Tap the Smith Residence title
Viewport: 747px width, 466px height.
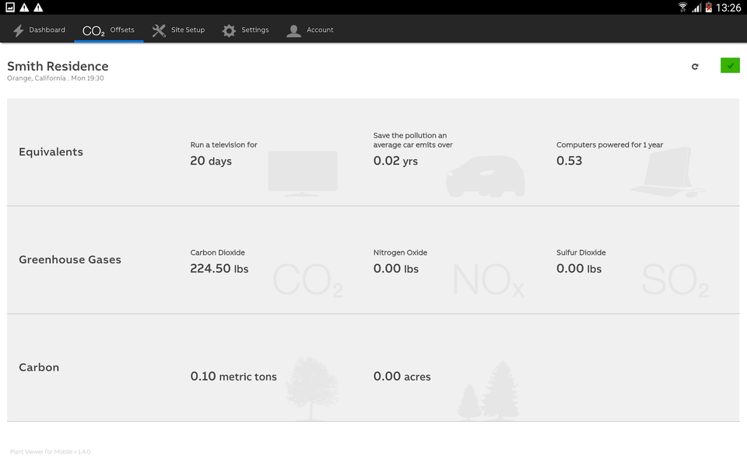click(x=58, y=66)
